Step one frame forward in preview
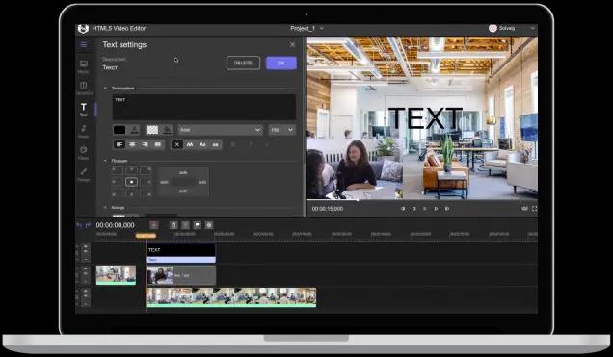The image size is (613, 357). (x=436, y=209)
